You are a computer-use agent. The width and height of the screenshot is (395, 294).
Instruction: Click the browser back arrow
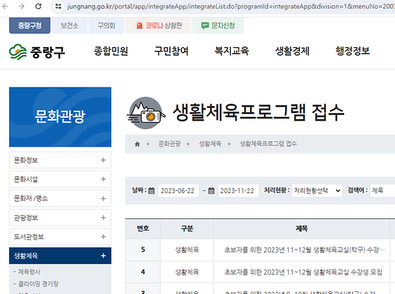(x=5, y=6)
